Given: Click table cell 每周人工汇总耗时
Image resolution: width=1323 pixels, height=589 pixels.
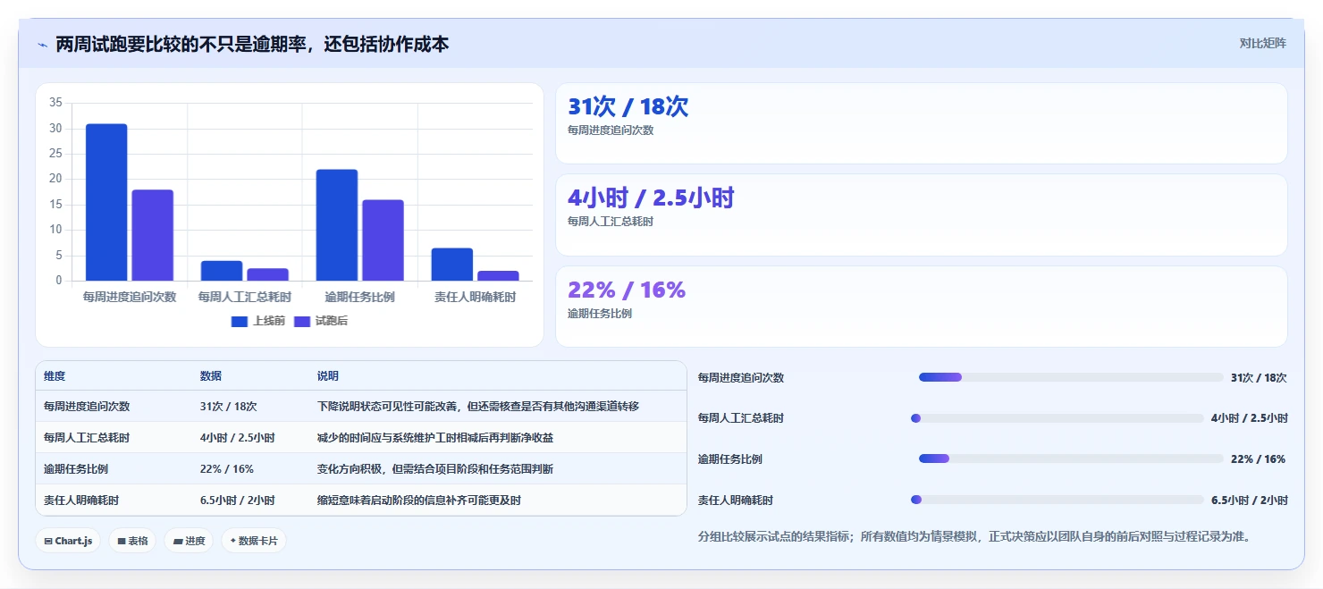Looking at the screenshot, I should (87, 437).
